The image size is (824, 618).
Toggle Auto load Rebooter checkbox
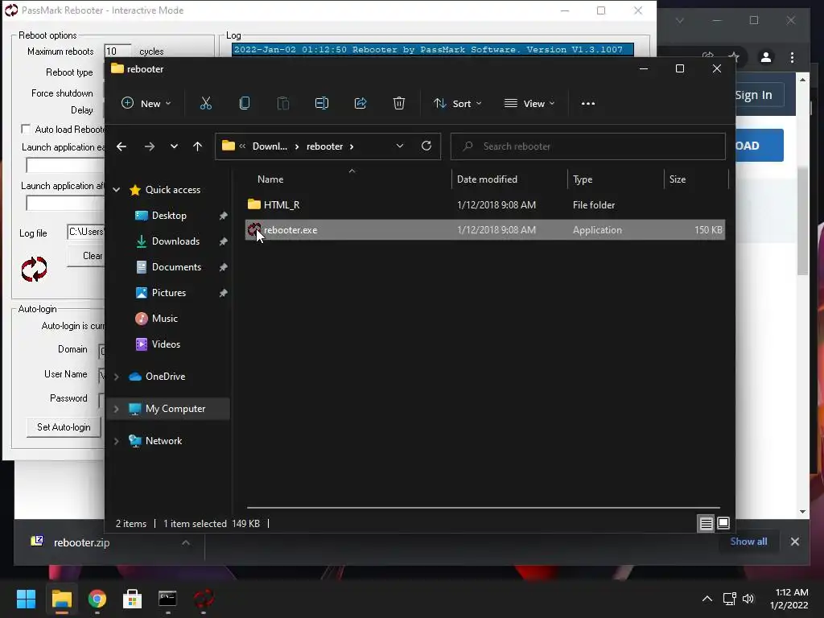coord(26,129)
